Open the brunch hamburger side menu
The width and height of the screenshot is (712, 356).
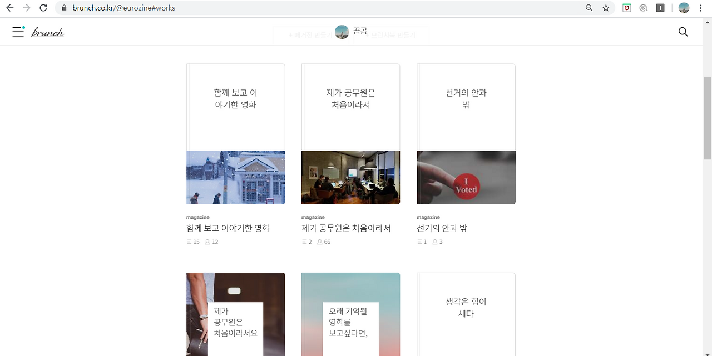pos(18,32)
